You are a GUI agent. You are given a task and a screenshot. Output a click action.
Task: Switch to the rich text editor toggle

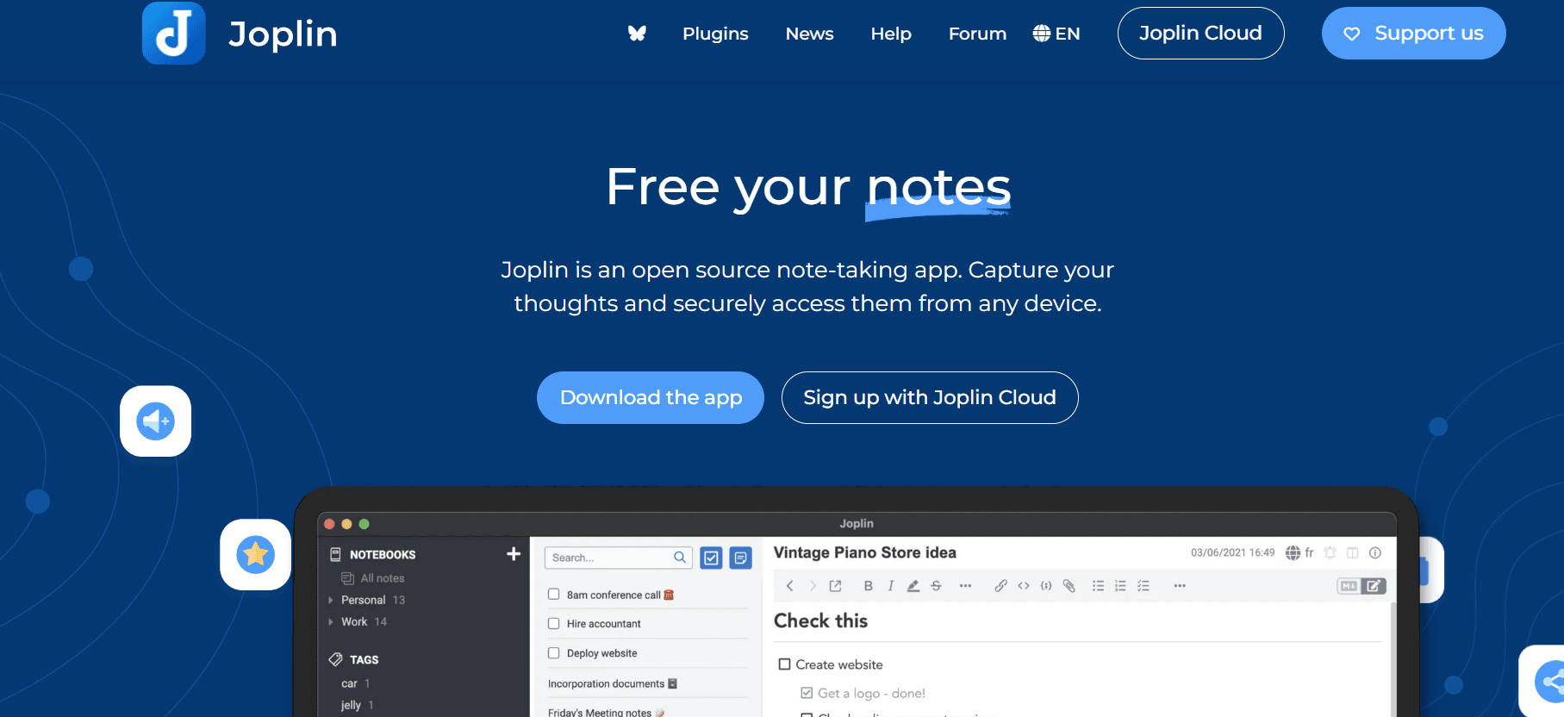pos(1374,586)
